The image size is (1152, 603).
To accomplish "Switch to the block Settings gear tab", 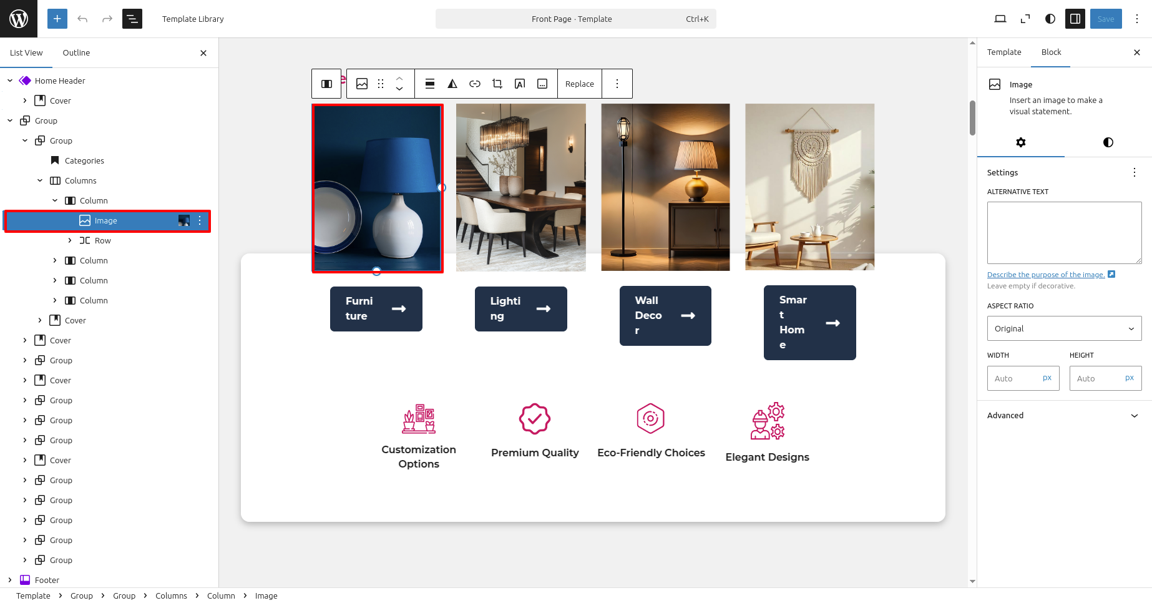I will pyautogui.click(x=1021, y=142).
